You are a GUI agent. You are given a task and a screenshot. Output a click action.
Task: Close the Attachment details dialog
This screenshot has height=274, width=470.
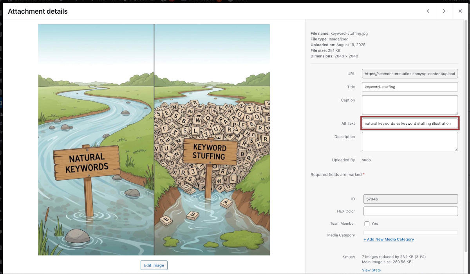460,11
